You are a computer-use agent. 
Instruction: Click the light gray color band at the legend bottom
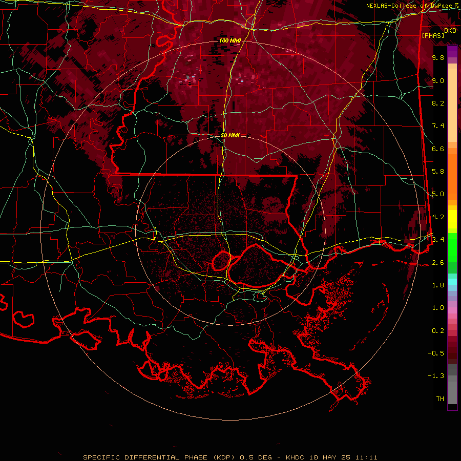point(452,393)
